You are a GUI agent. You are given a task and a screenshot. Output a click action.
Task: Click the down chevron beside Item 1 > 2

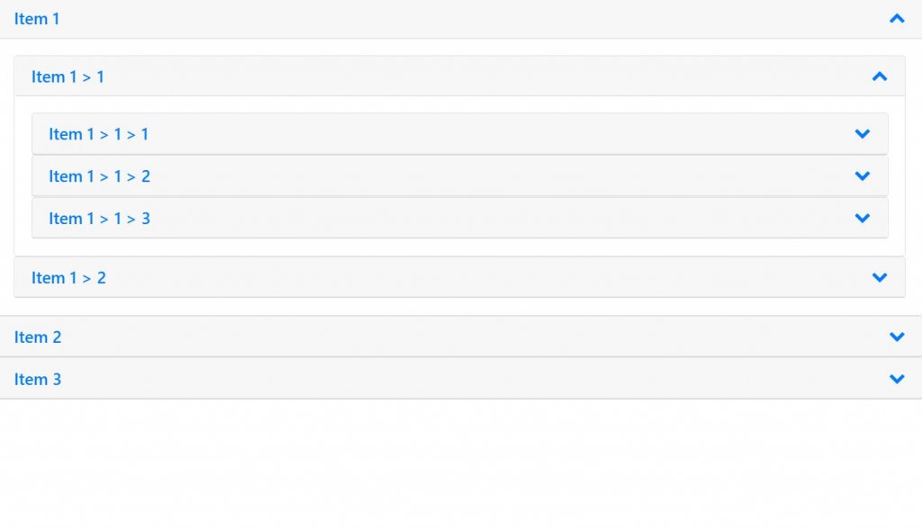pyautogui.click(x=880, y=277)
